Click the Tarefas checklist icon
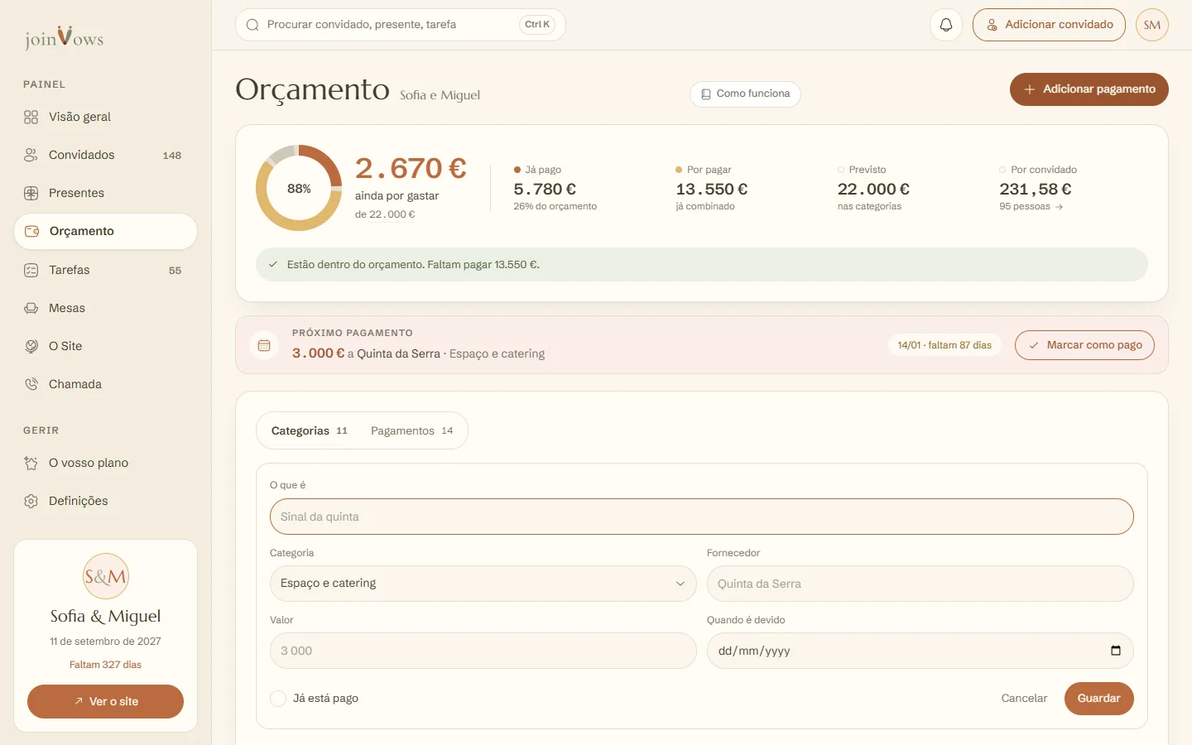This screenshot has width=1192, height=745. click(x=31, y=271)
